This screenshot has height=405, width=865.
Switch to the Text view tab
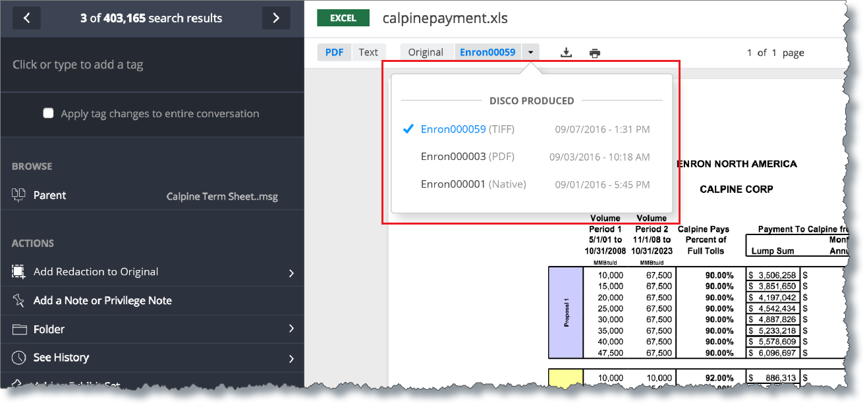coord(368,53)
